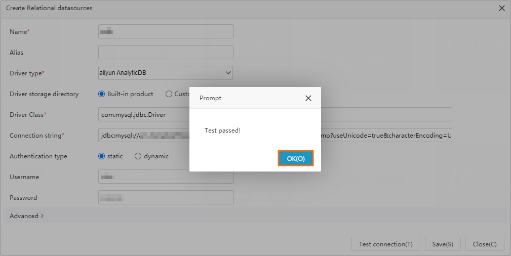Open the Driver type dropdown
511x256 pixels.
click(166, 73)
